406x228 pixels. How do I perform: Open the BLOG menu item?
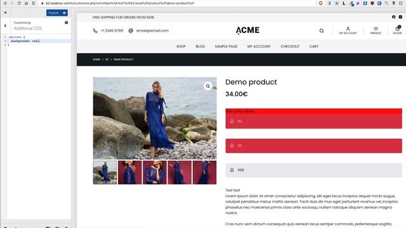200,46
